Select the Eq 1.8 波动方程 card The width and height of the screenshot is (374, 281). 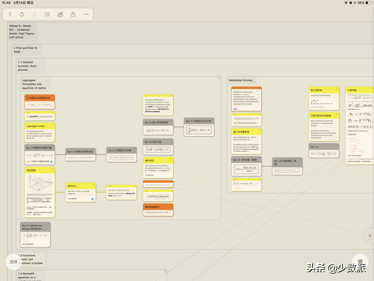point(158,147)
